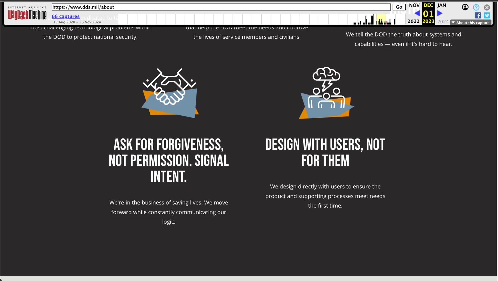498x281 pixels.
Task: Select year 2024 in timeline
Action: coord(443,22)
